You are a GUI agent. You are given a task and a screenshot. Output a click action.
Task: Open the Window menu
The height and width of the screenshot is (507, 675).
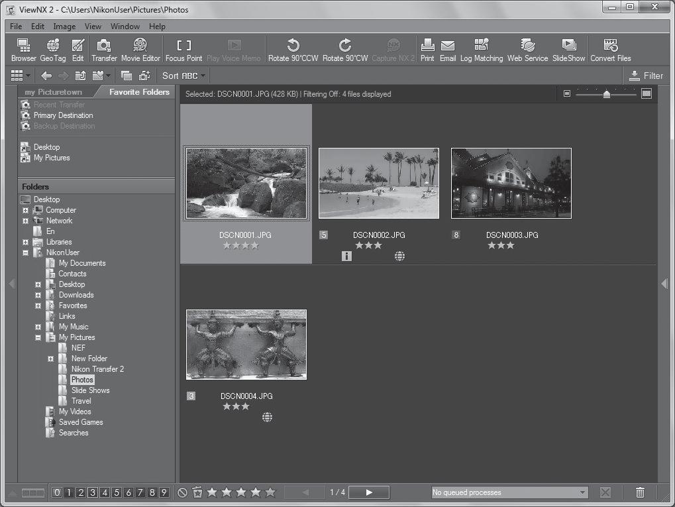click(125, 27)
